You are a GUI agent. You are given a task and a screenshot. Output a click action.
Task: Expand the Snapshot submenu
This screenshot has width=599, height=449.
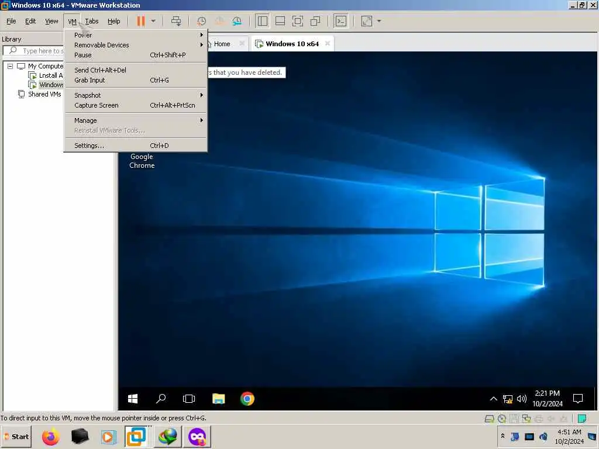pyautogui.click(x=136, y=95)
